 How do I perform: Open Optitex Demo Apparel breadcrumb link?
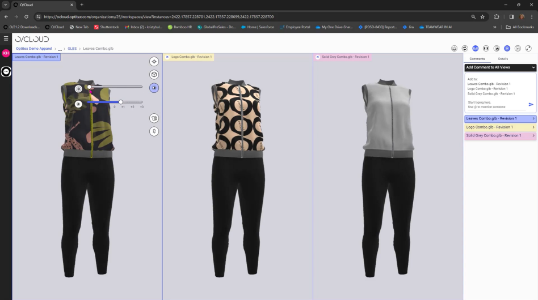(x=33, y=49)
